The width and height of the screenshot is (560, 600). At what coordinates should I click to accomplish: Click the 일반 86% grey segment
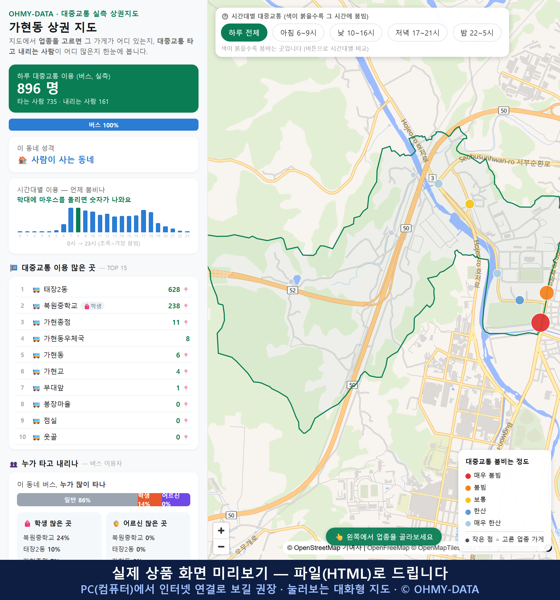pyautogui.click(x=77, y=500)
